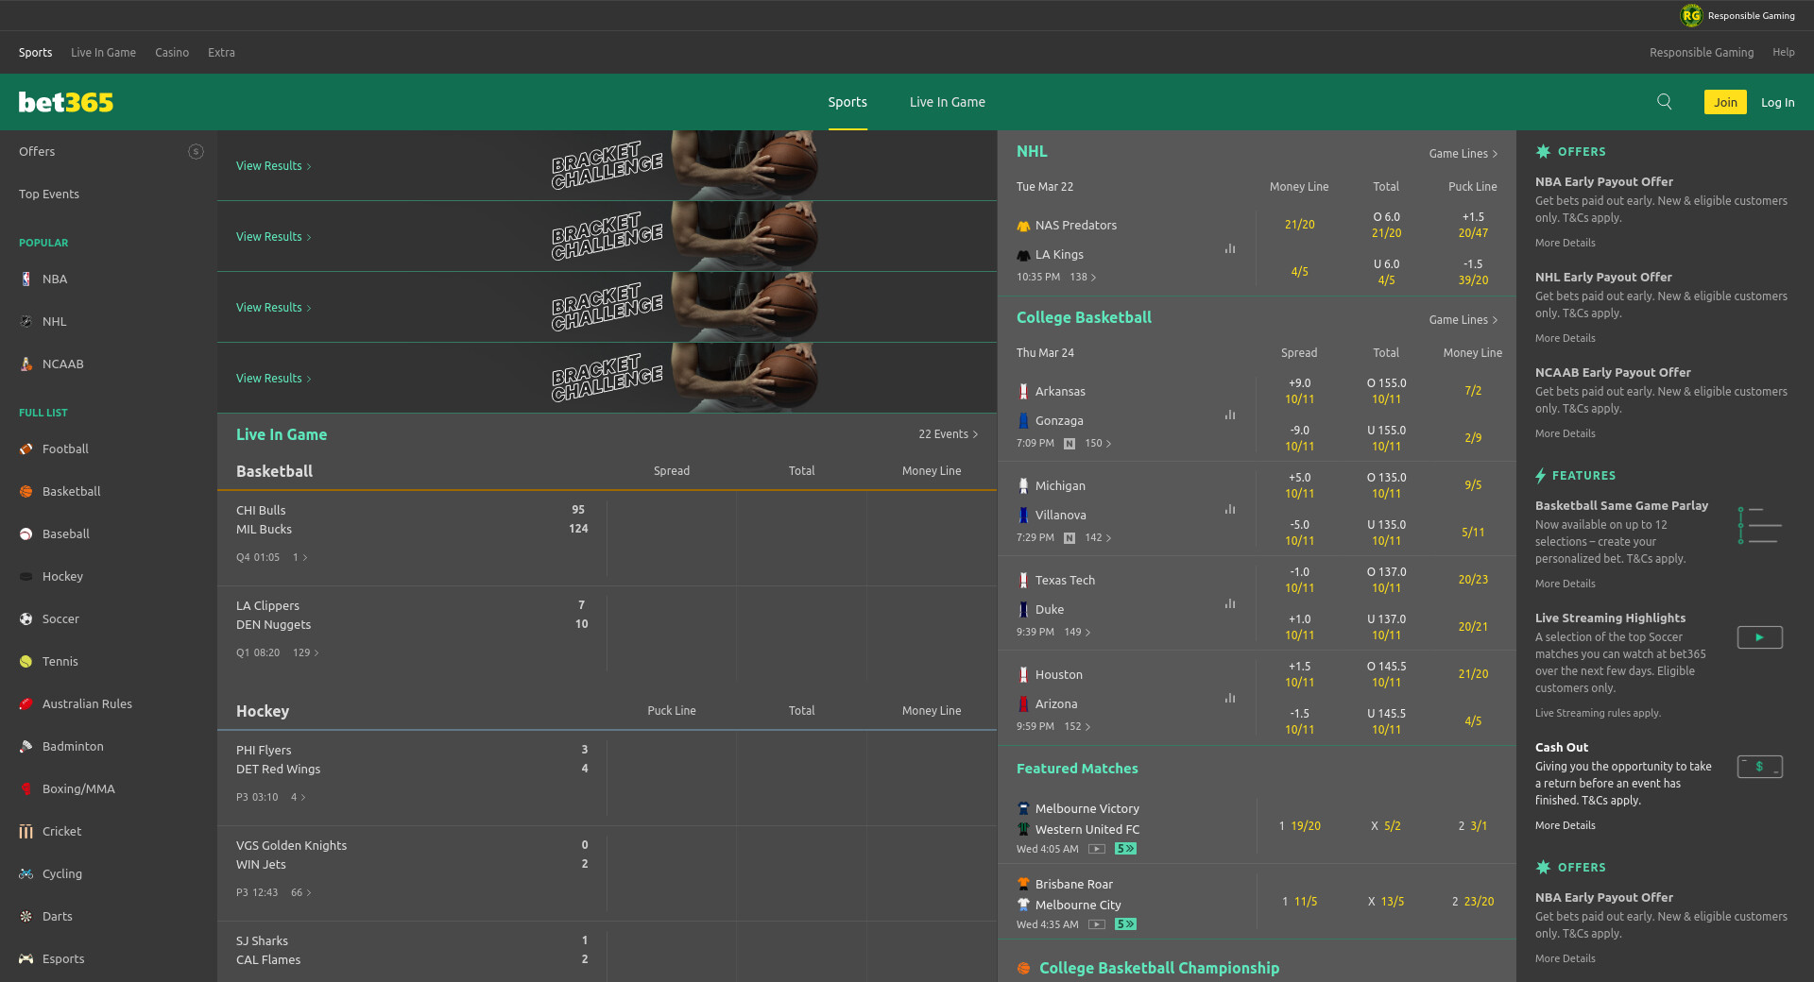Toggle the Offers sidebar collapse button
1814x982 pixels.
point(196,151)
